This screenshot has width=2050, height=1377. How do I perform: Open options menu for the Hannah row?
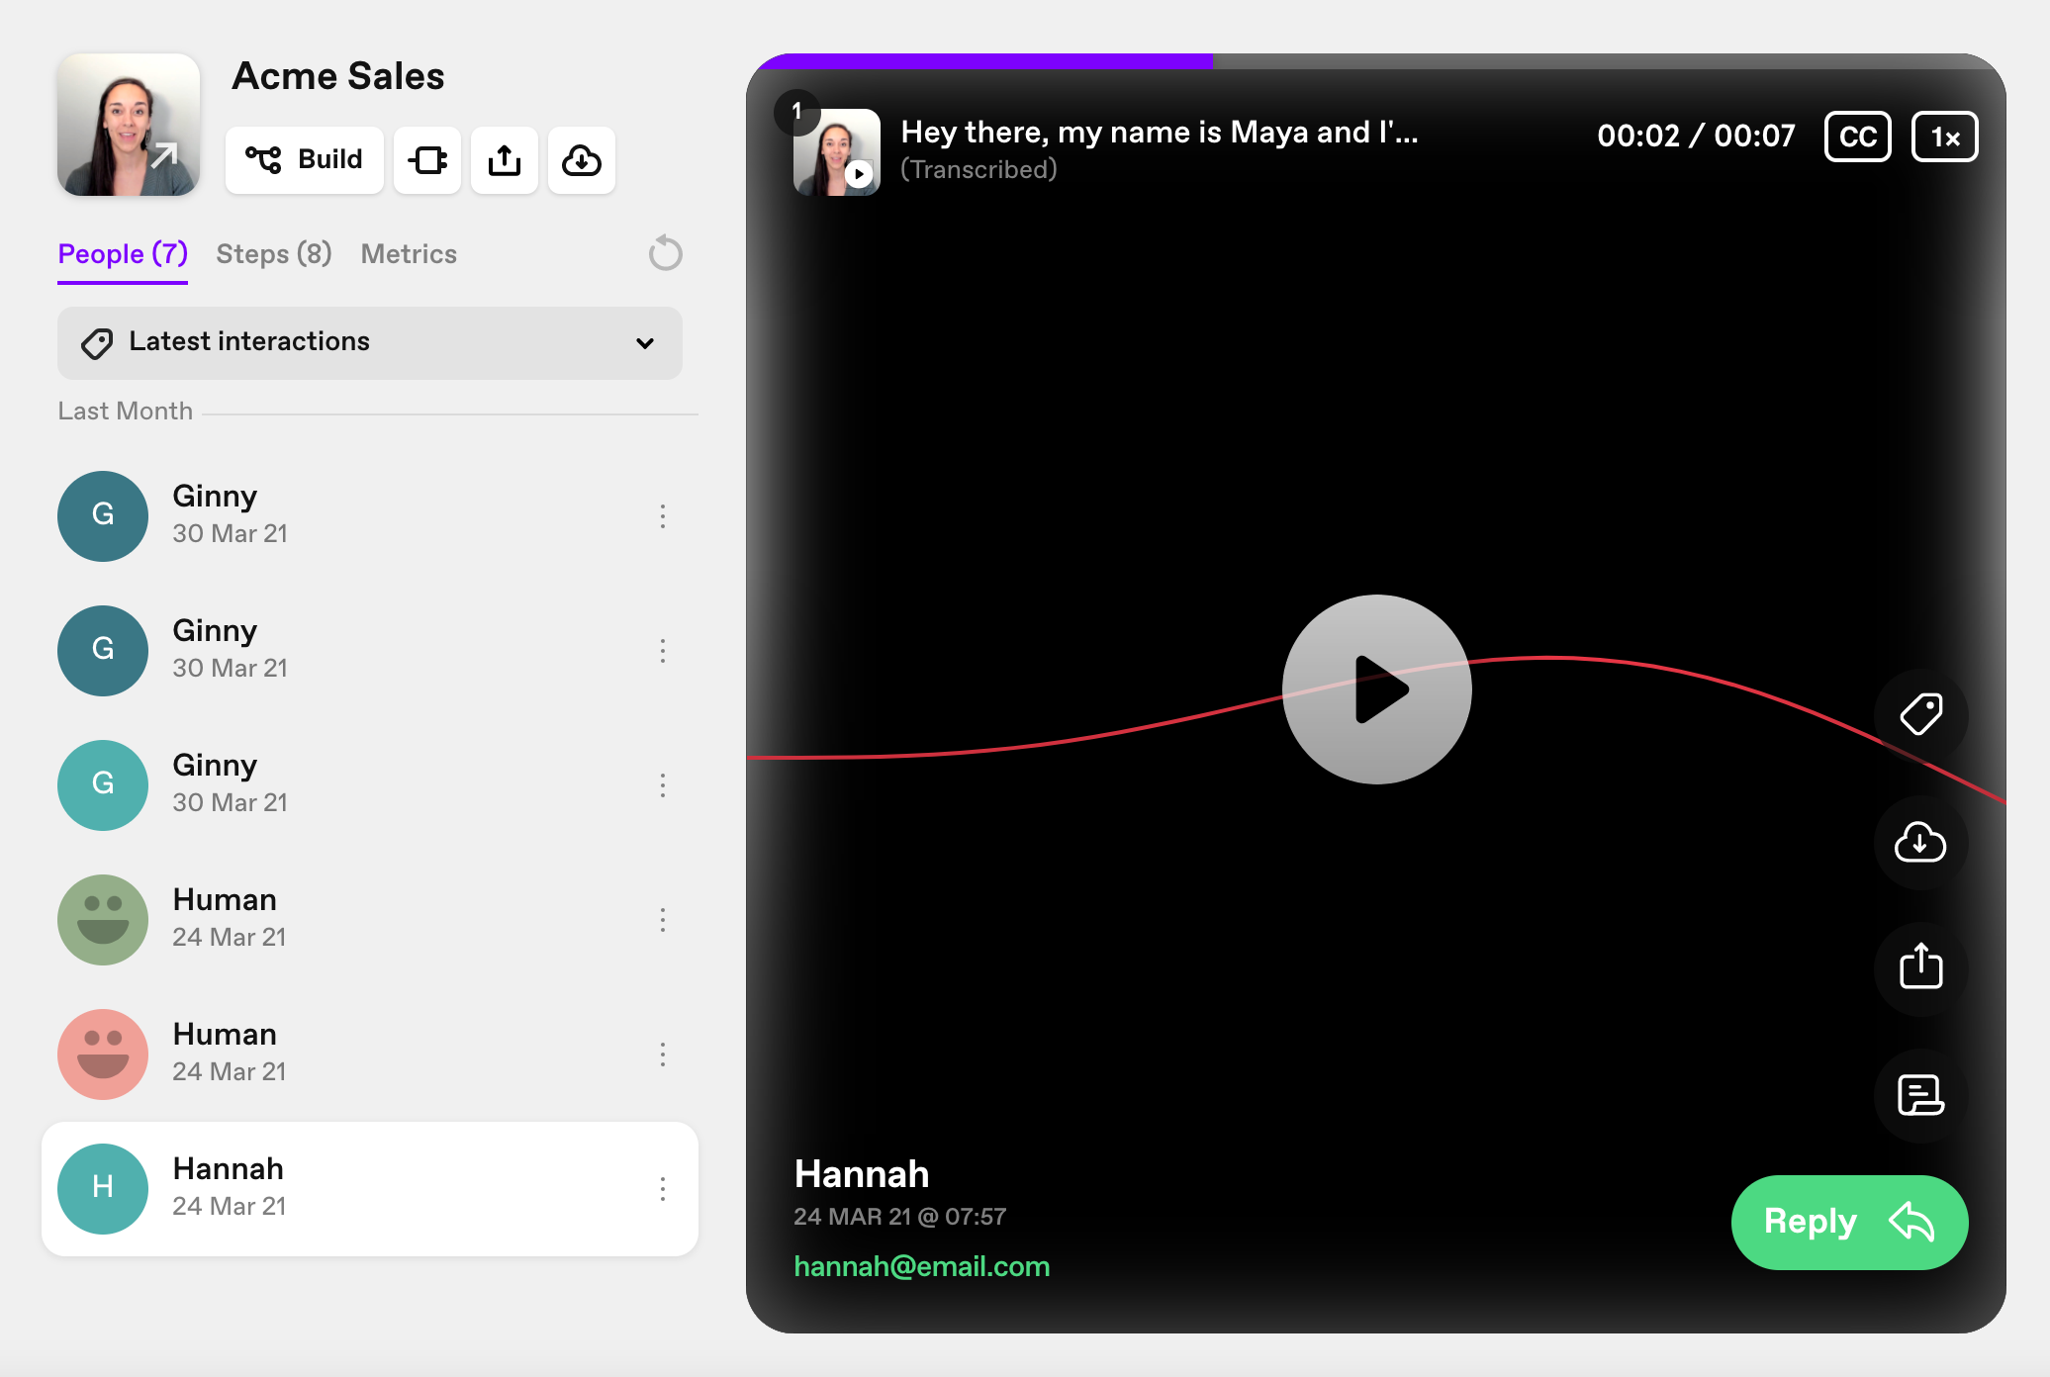click(x=663, y=1188)
